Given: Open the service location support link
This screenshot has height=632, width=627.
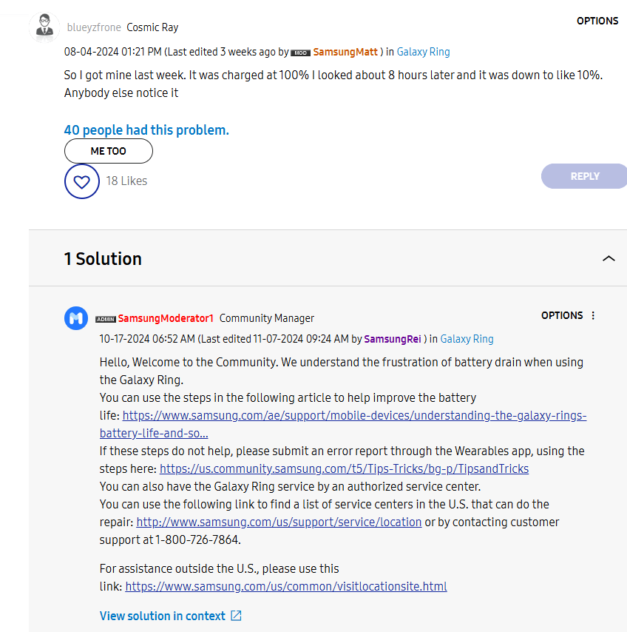Looking at the screenshot, I should point(279,522).
